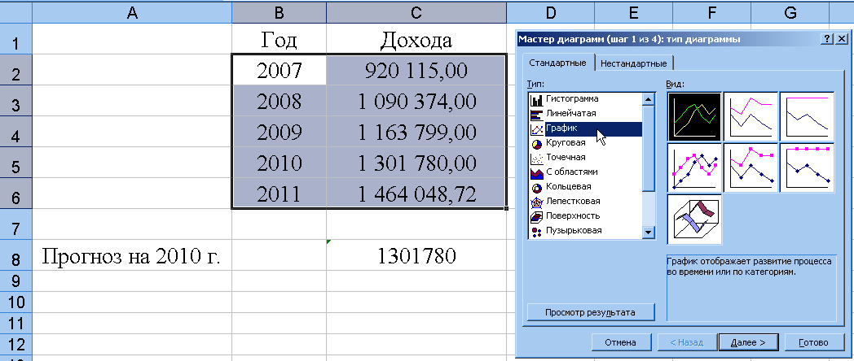This screenshot has height=361, width=854.
Task: Select column C header
Action: (416, 13)
